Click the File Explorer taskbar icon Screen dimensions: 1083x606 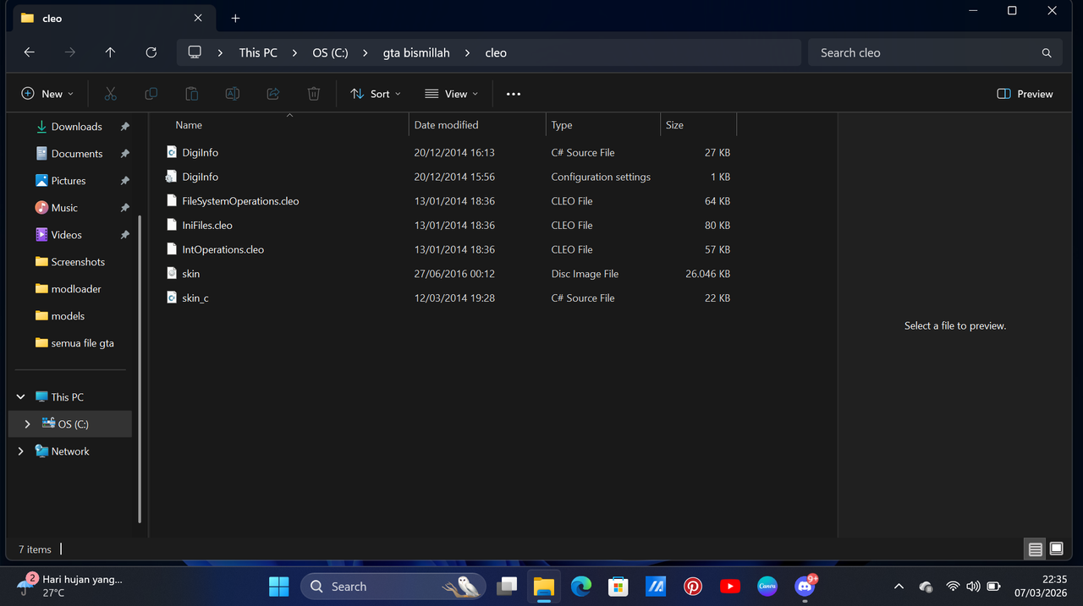pos(543,586)
